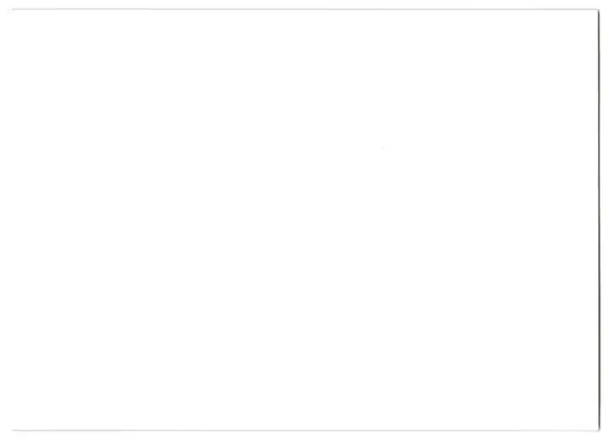
Task: Click the tiny gray speck on page
Action: 382,147
